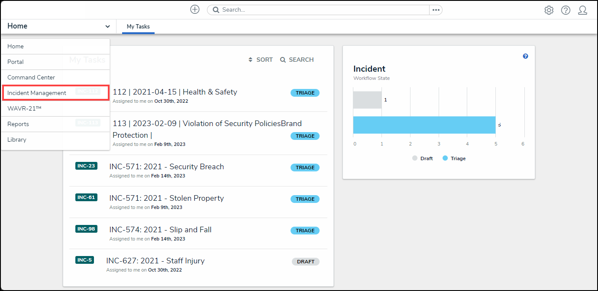Open the SORT options for tasks
Screen dimensions: 598x291
pyautogui.click(x=261, y=60)
